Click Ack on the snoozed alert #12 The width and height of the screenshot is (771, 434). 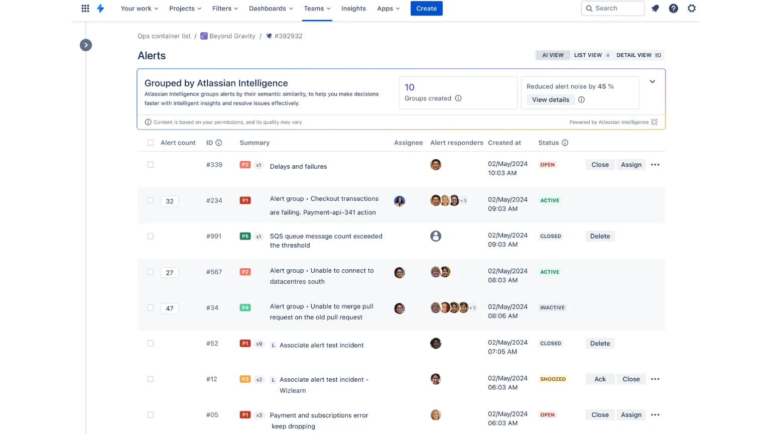(599, 379)
